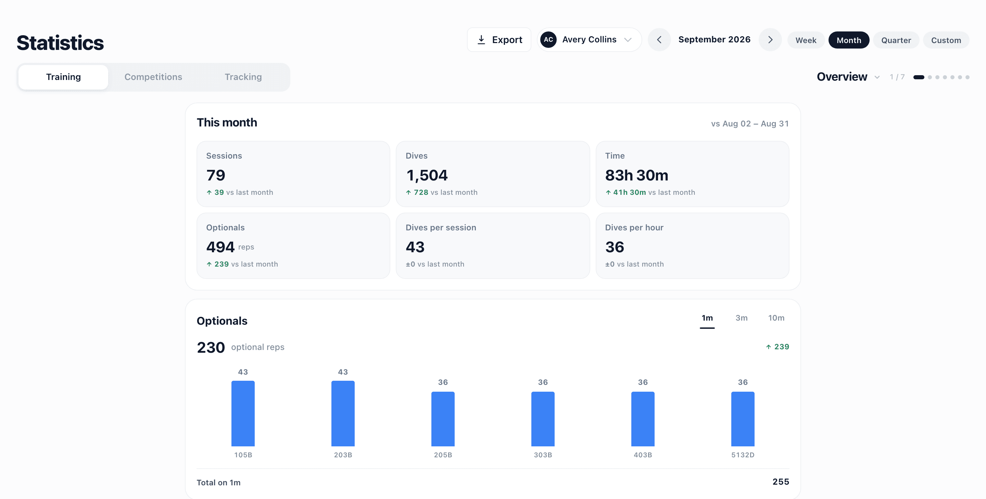Switch to the Competitions tab
The image size is (986, 499).
[x=153, y=77]
